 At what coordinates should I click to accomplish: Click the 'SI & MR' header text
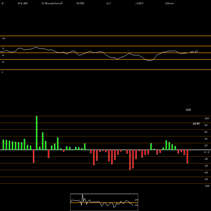pos(22,3)
